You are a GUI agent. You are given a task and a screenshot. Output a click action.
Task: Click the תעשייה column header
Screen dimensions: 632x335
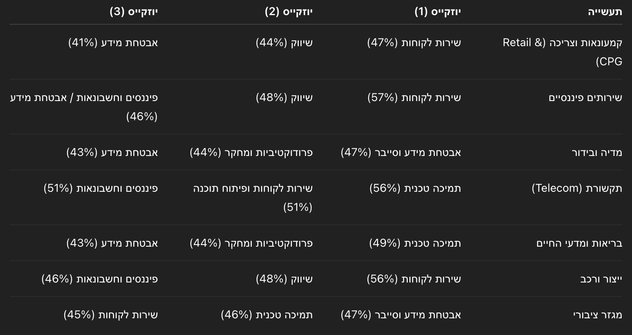pyautogui.click(x=605, y=12)
